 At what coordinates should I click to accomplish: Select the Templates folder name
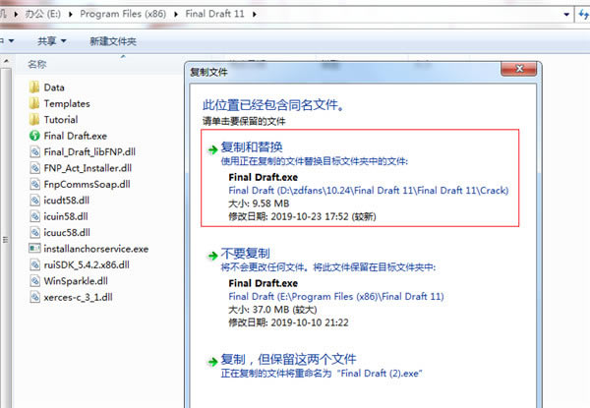[x=67, y=103]
